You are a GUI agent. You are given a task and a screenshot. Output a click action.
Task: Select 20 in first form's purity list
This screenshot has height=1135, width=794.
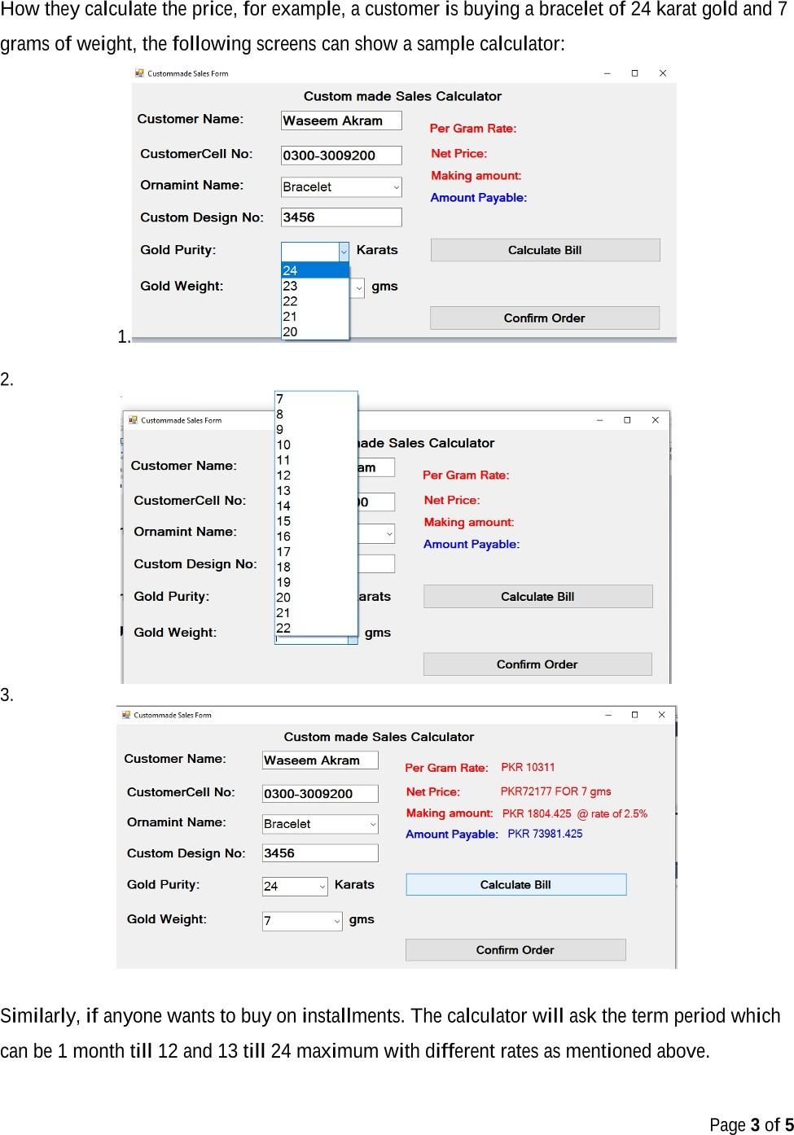click(315, 331)
